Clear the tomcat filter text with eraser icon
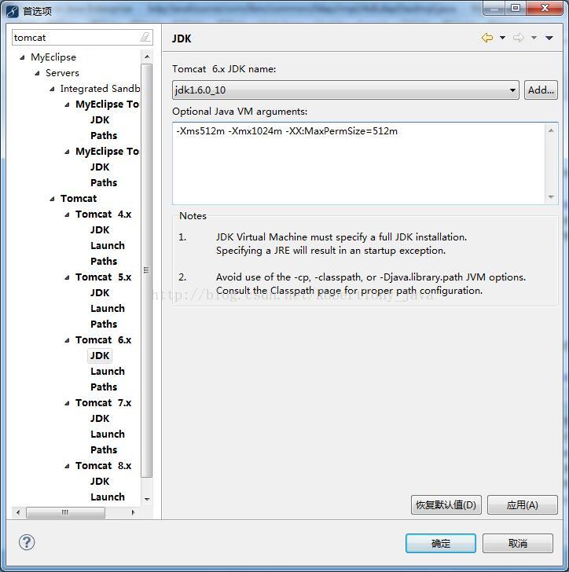569x572 pixels. 145,37
